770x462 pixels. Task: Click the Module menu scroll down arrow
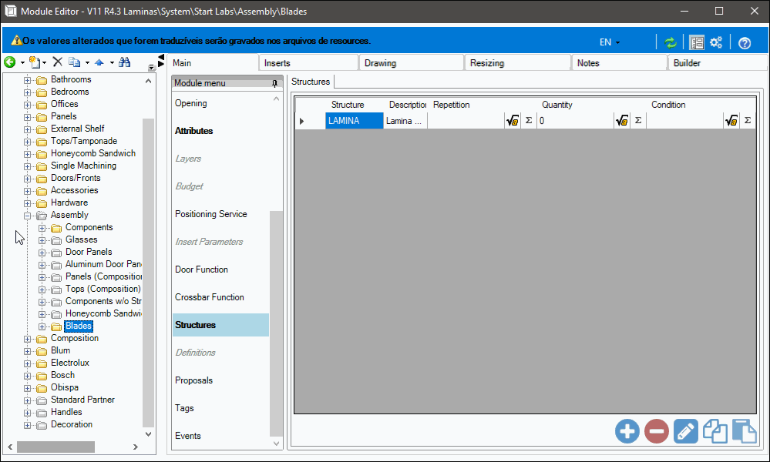click(x=277, y=444)
